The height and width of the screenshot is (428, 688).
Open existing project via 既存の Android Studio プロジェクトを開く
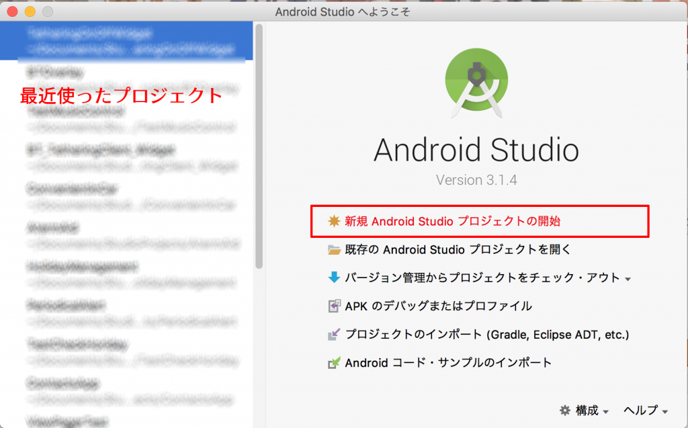click(458, 250)
